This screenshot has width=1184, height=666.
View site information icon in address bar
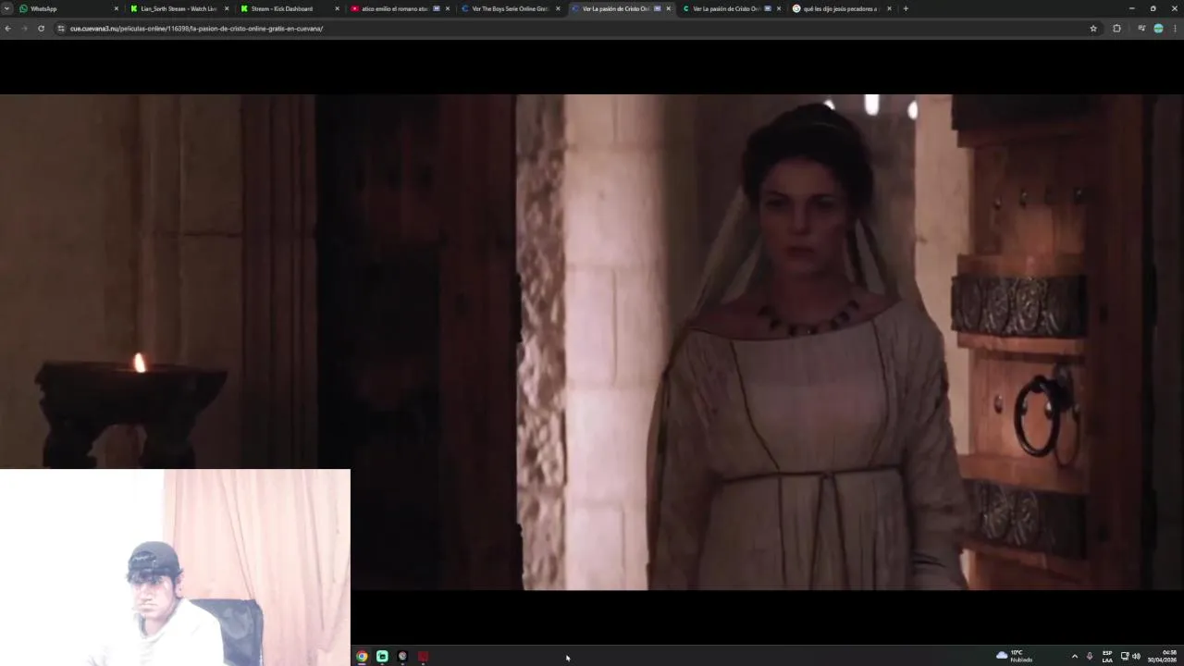[61, 29]
